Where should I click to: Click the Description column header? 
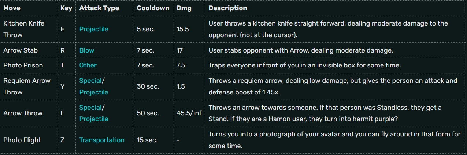point(228,8)
